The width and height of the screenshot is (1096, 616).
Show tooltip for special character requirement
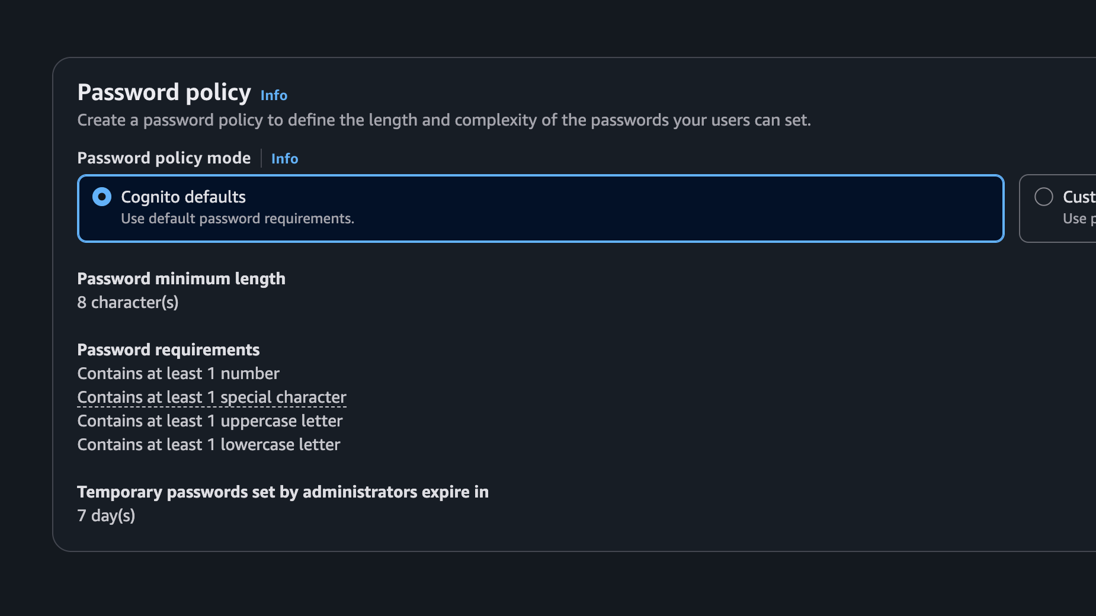pos(211,397)
